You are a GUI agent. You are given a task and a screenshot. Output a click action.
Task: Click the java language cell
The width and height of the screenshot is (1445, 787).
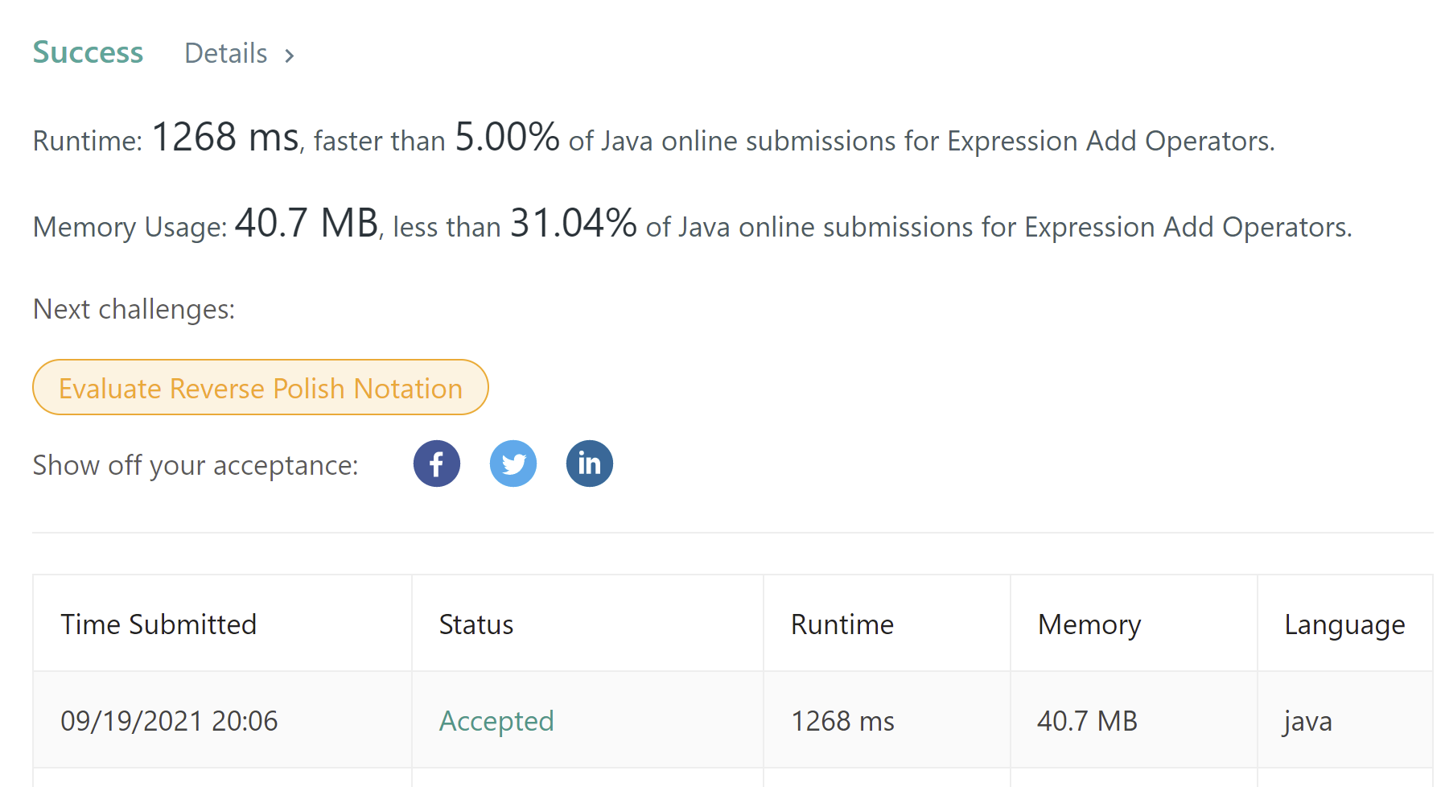coord(1308,721)
